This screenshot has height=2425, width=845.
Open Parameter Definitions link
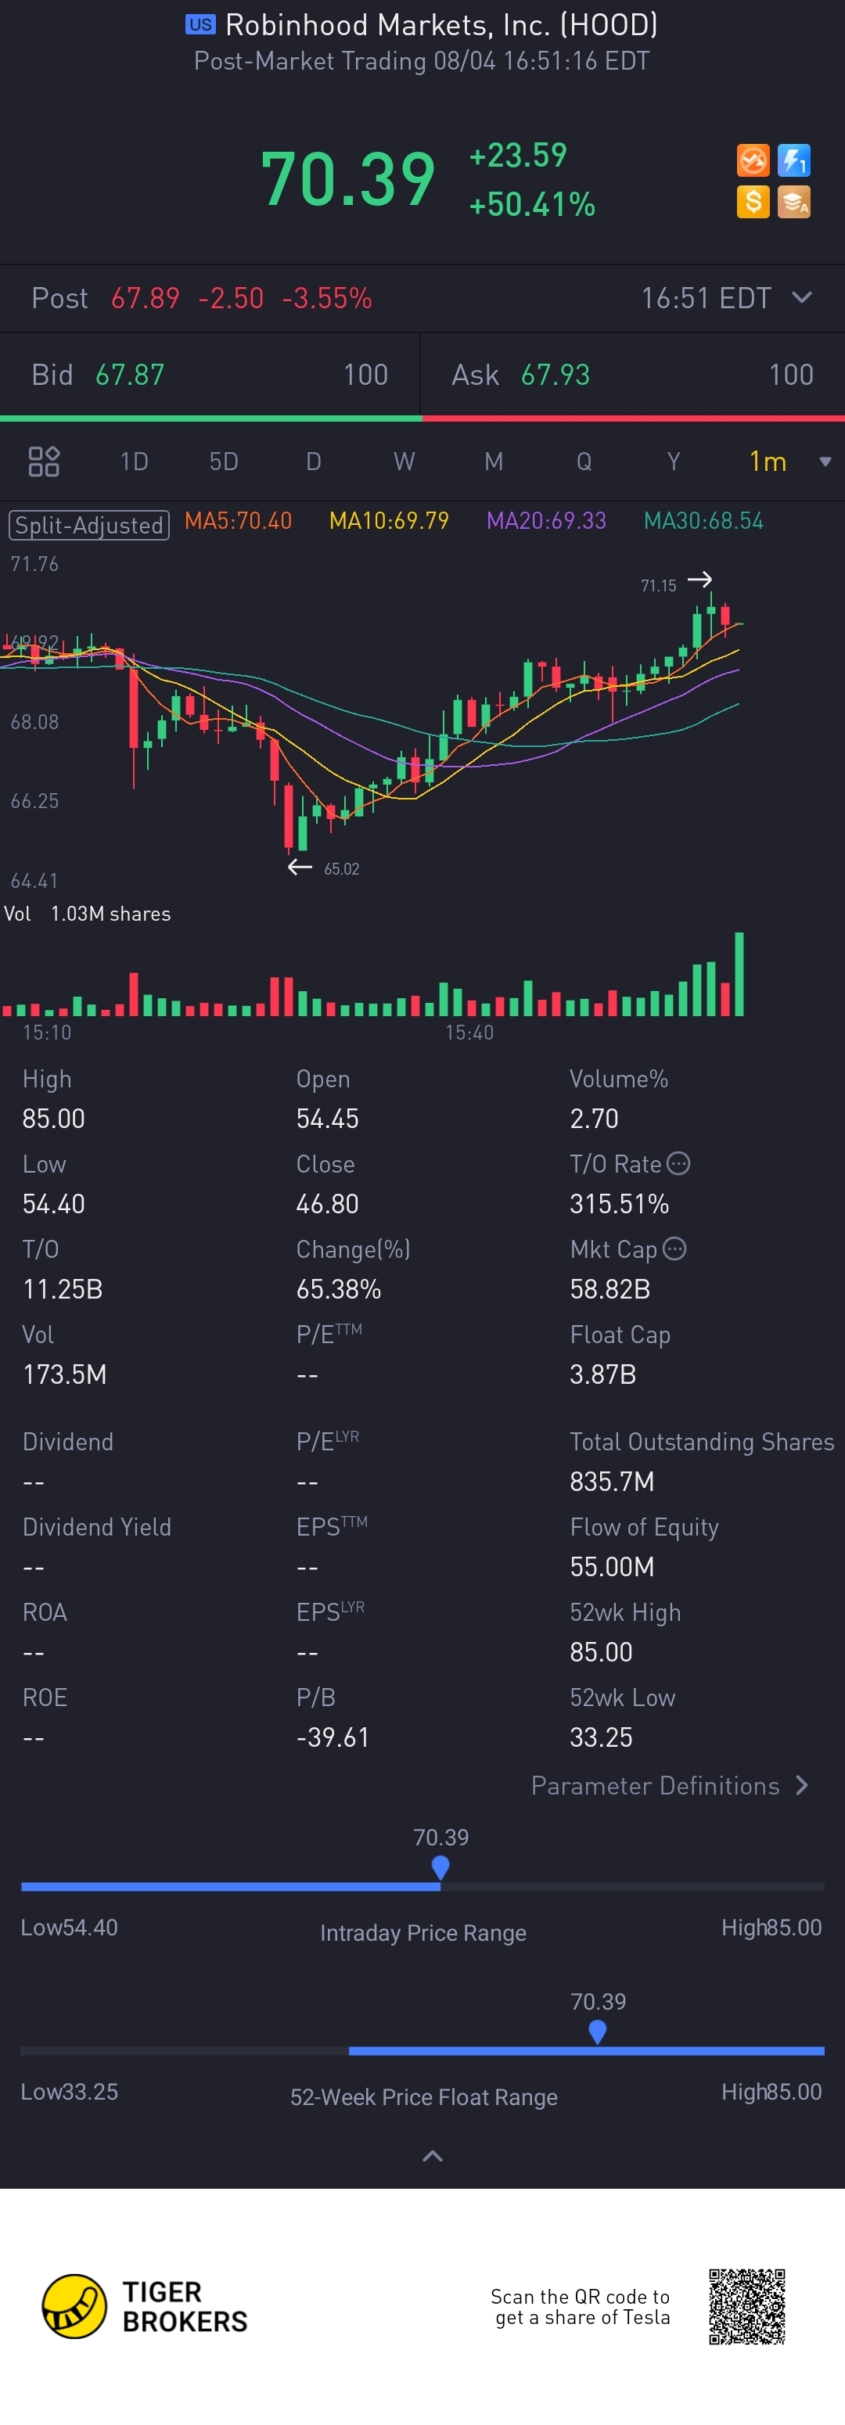point(669,1785)
